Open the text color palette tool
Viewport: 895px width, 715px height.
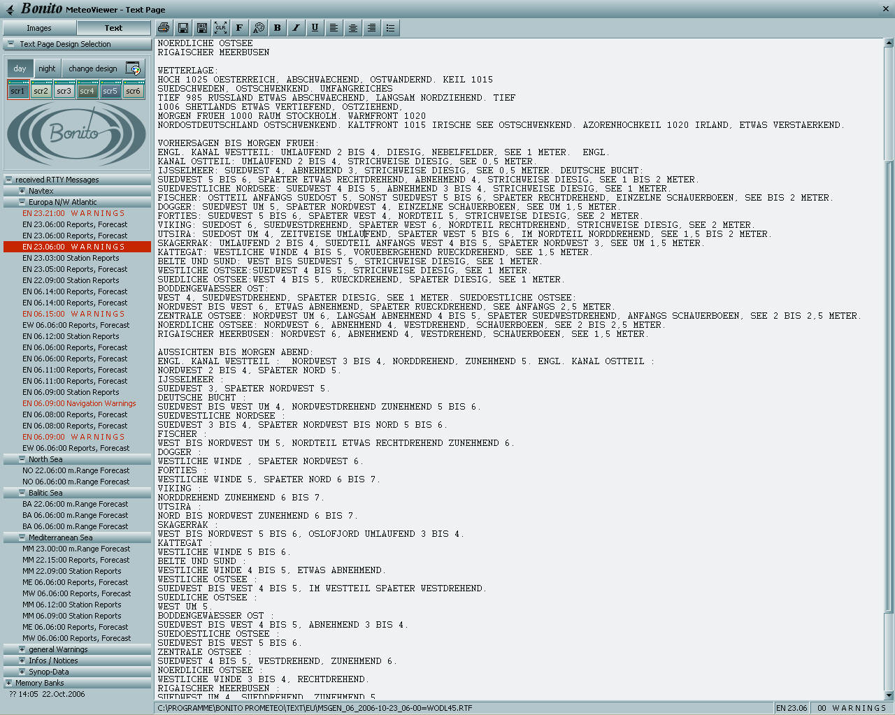coord(259,28)
